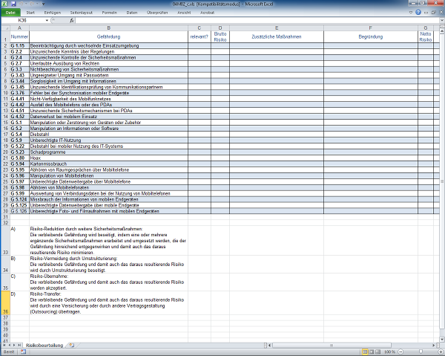The width and height of the screenshot is (445, 356).
Task: Click the zoom slider handle
Action: 419,352
